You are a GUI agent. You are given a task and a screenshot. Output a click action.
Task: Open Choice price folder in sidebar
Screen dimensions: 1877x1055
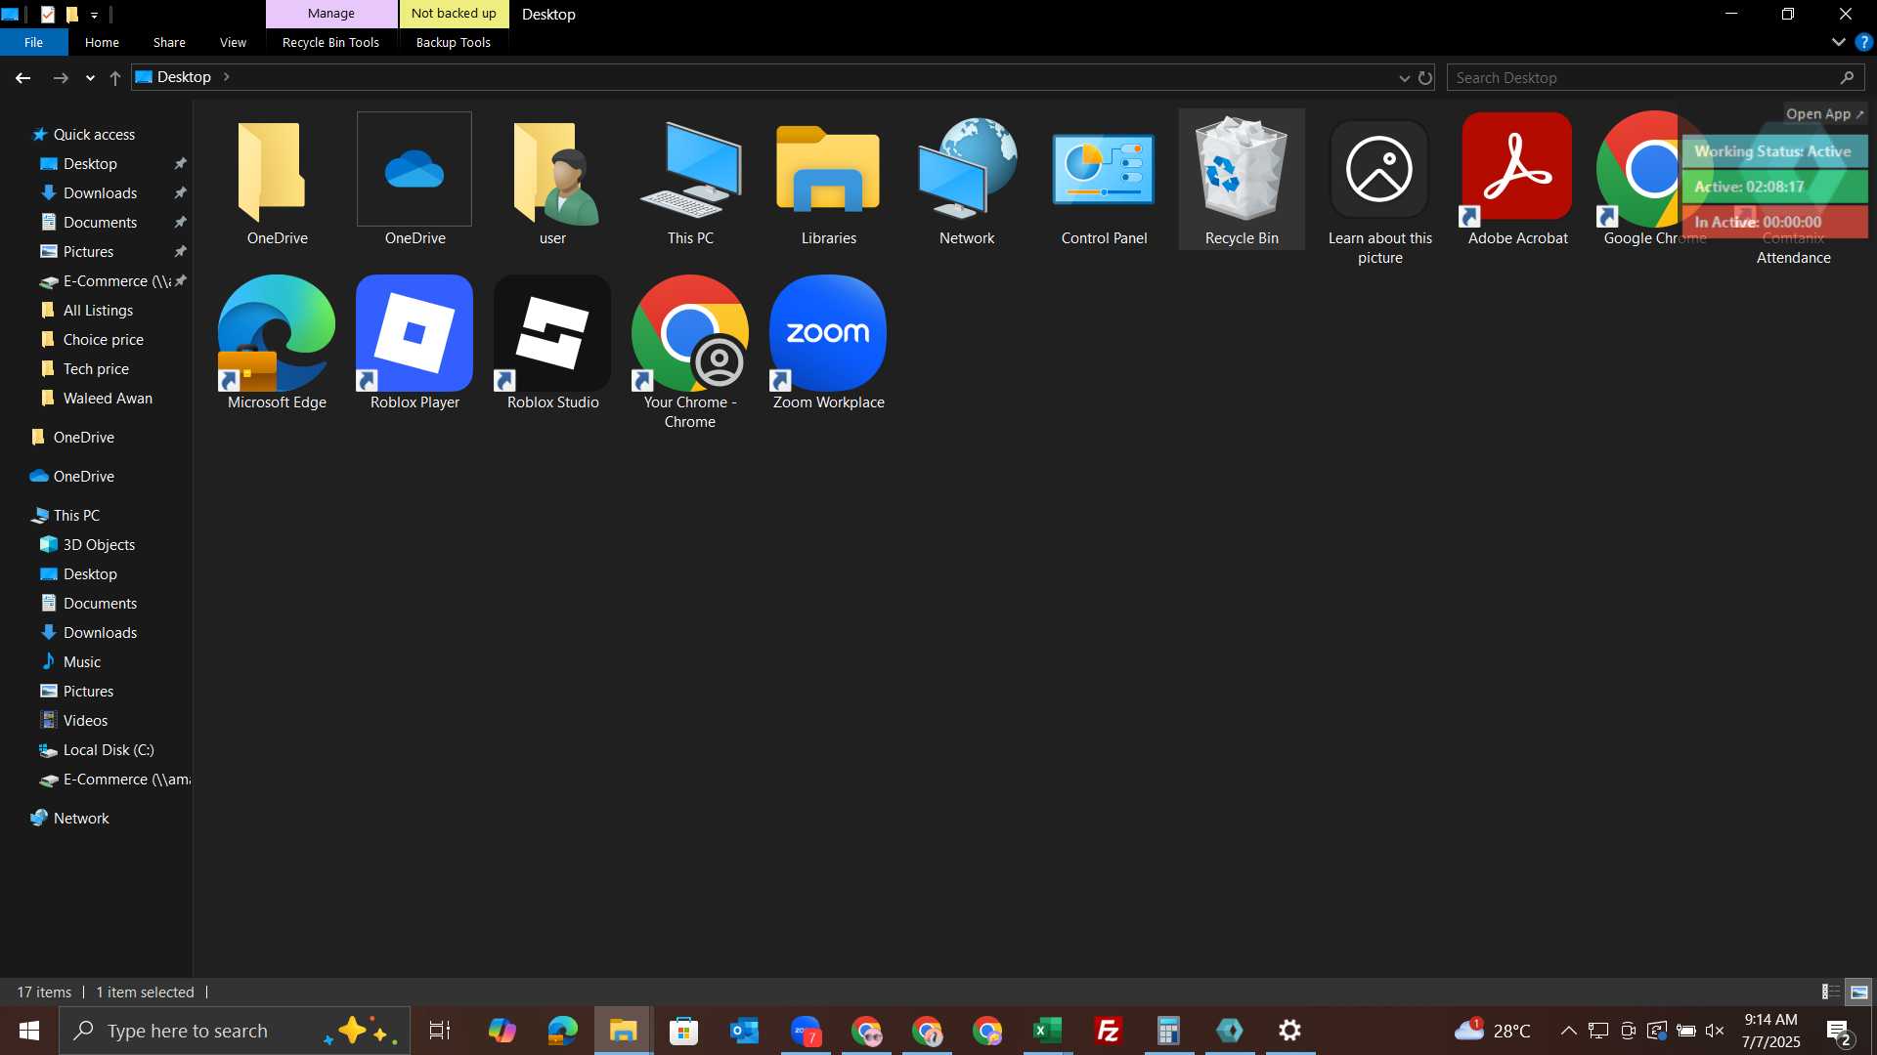pos(103,340)
